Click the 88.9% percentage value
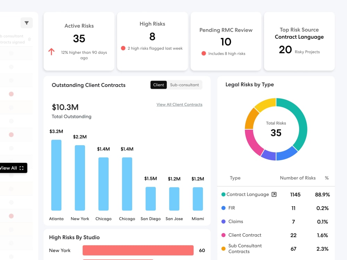Image resolution: width=347 pixels, height=260 pixels. pos(322,194)
